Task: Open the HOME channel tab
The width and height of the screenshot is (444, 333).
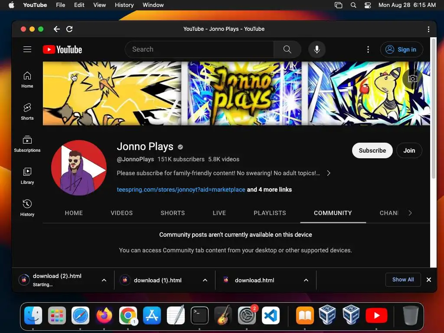Action: click(x=74, y=213)
